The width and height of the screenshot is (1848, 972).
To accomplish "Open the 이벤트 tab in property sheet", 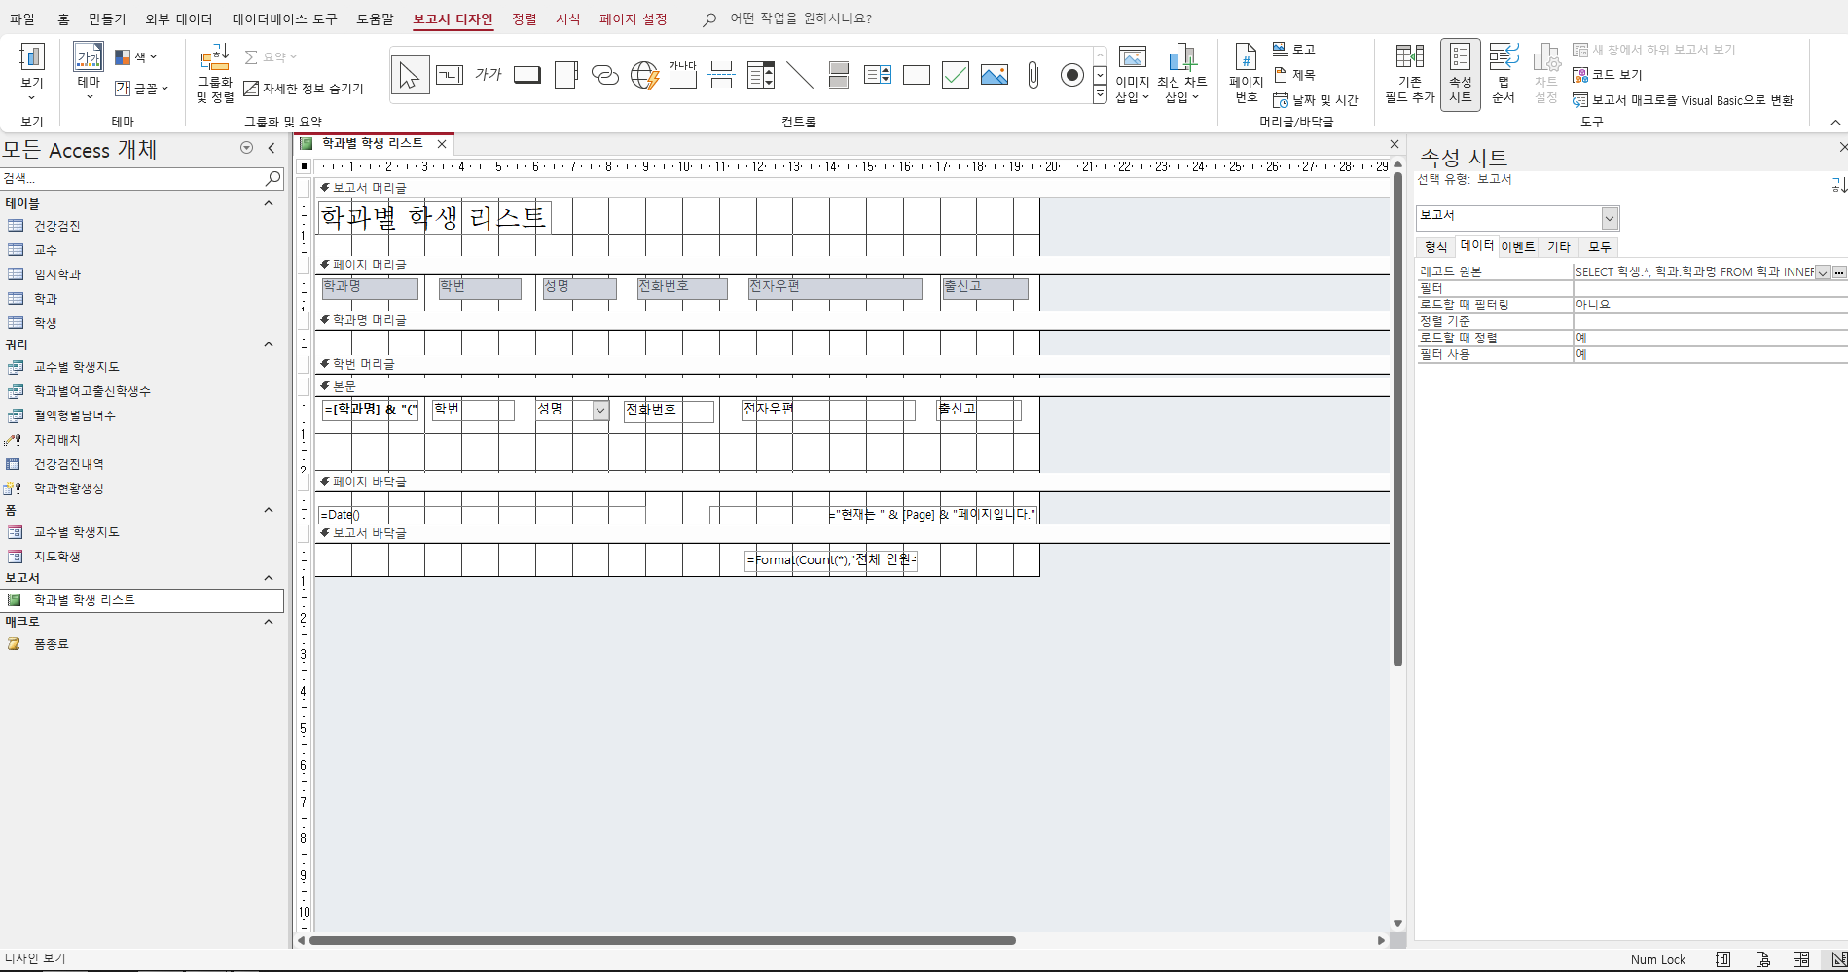I will coord(1517,247).
